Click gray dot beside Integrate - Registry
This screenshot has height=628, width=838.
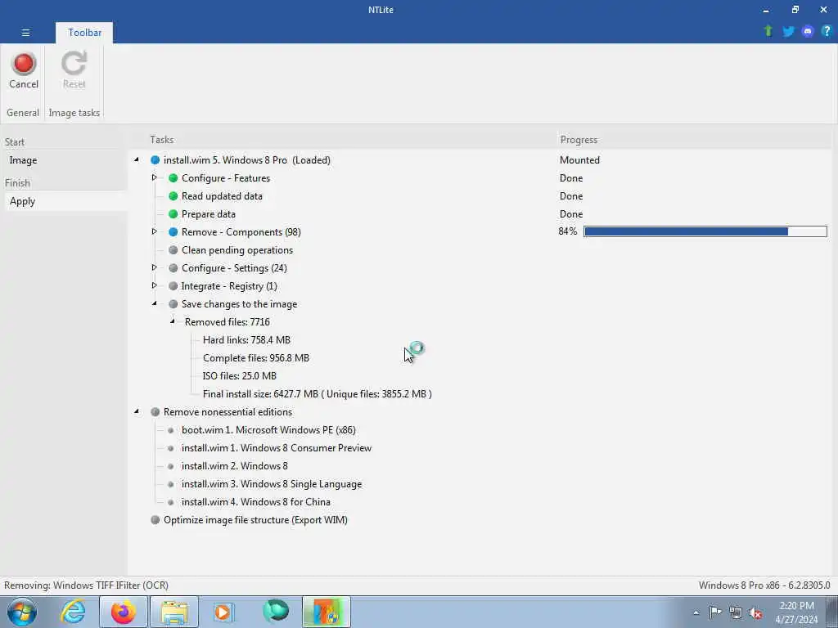pos(173,285)
